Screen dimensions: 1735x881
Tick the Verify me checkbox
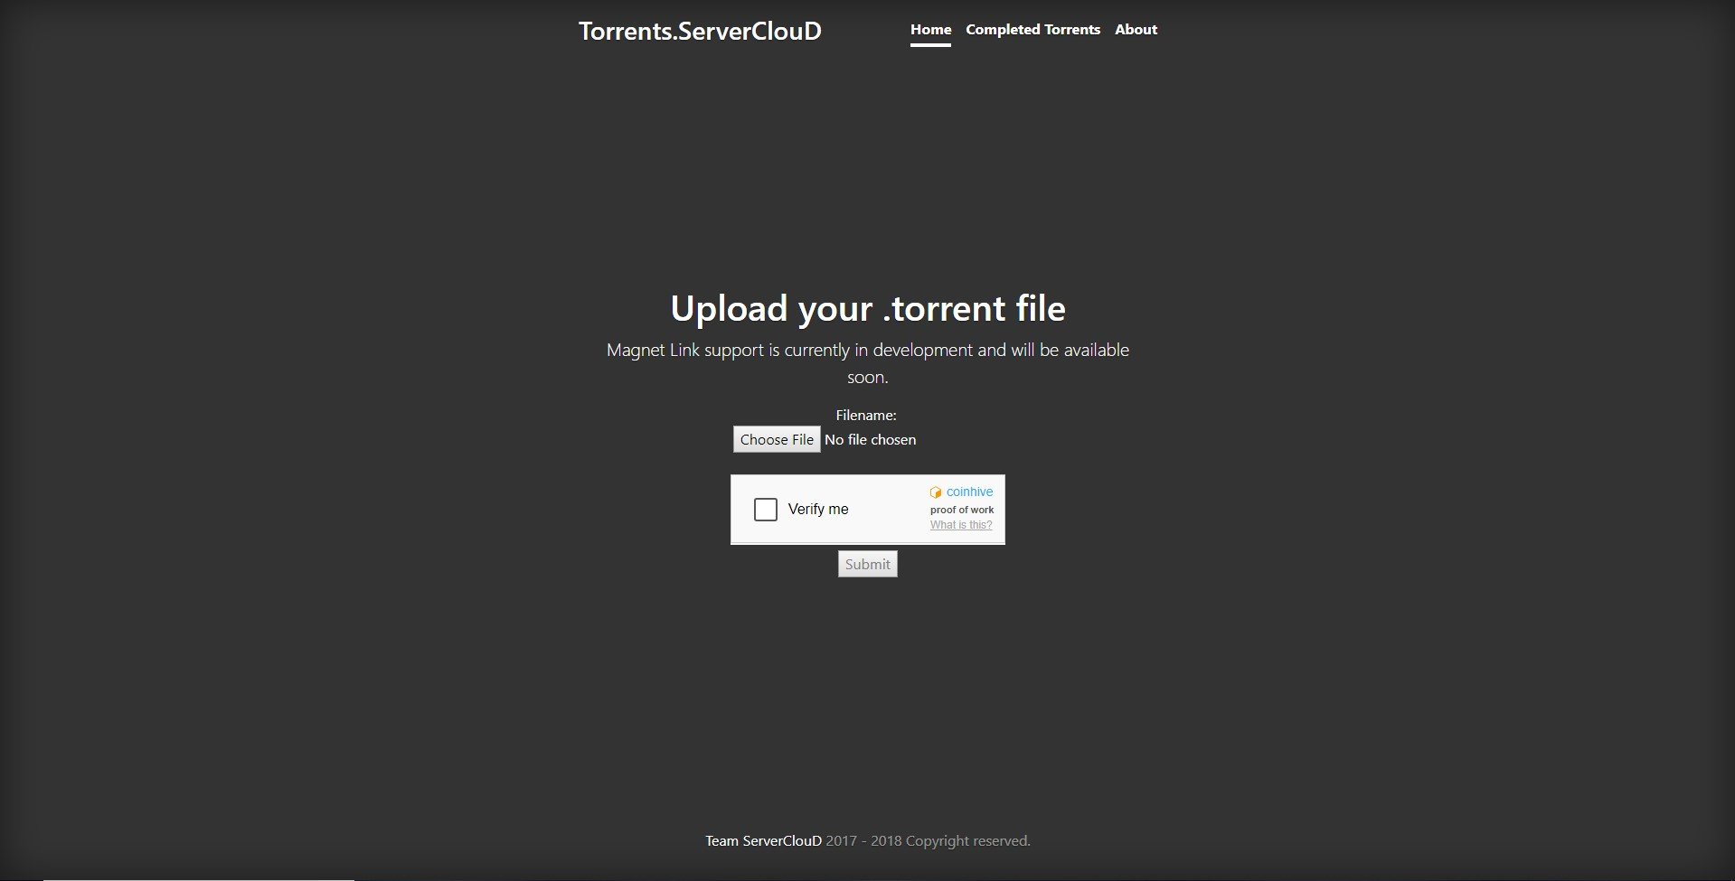coord(765,510)
